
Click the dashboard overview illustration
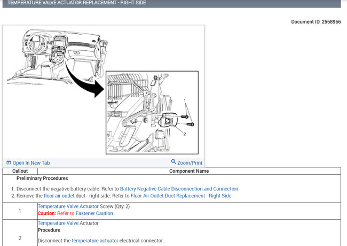(x=58, y=57)
